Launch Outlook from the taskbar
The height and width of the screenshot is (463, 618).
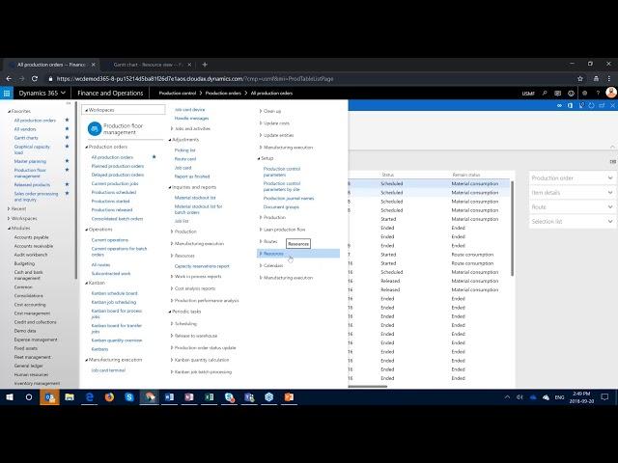click(x=49, y=397)
